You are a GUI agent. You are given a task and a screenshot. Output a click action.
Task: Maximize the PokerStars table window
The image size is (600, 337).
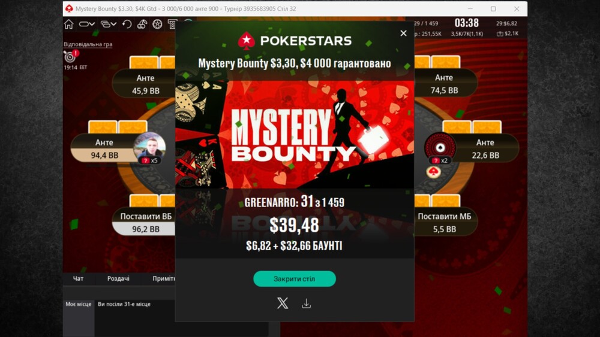coord(493,9)
